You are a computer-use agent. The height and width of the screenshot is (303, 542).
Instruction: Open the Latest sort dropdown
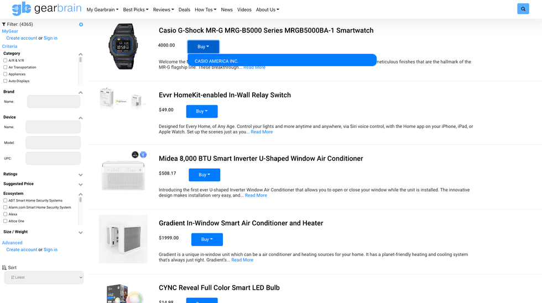point(44,278)
